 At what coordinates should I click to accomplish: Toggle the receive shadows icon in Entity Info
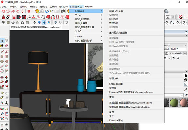178,58
